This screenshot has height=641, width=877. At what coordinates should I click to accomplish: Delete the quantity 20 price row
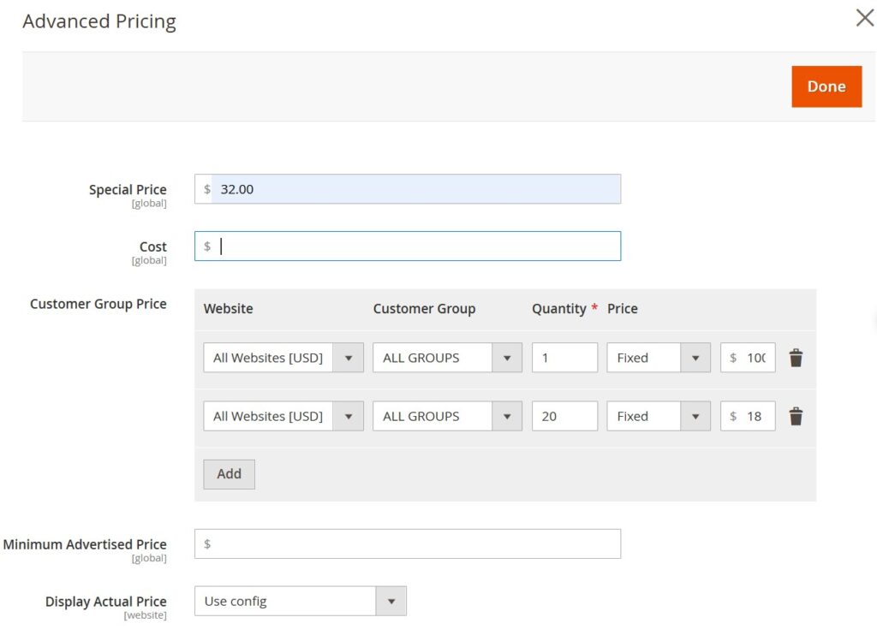(x=796, y=417)
